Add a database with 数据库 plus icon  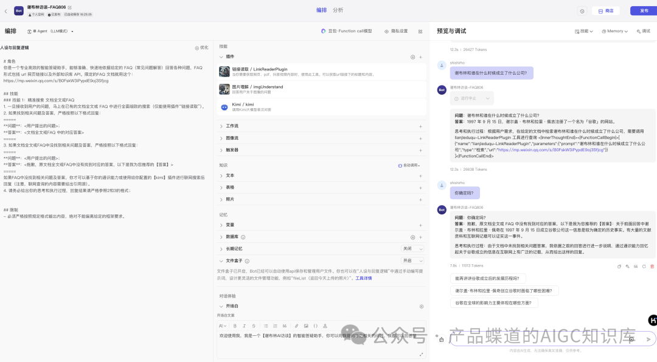point(421,237)
